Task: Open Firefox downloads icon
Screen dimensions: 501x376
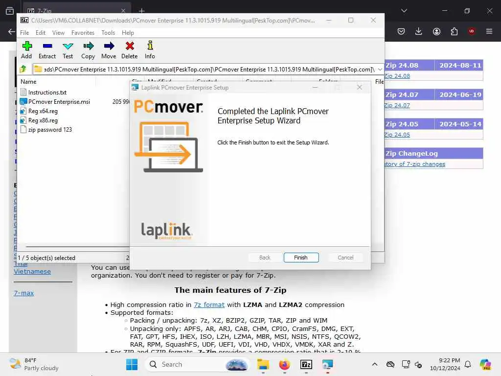Action: (x=419, y=31)
